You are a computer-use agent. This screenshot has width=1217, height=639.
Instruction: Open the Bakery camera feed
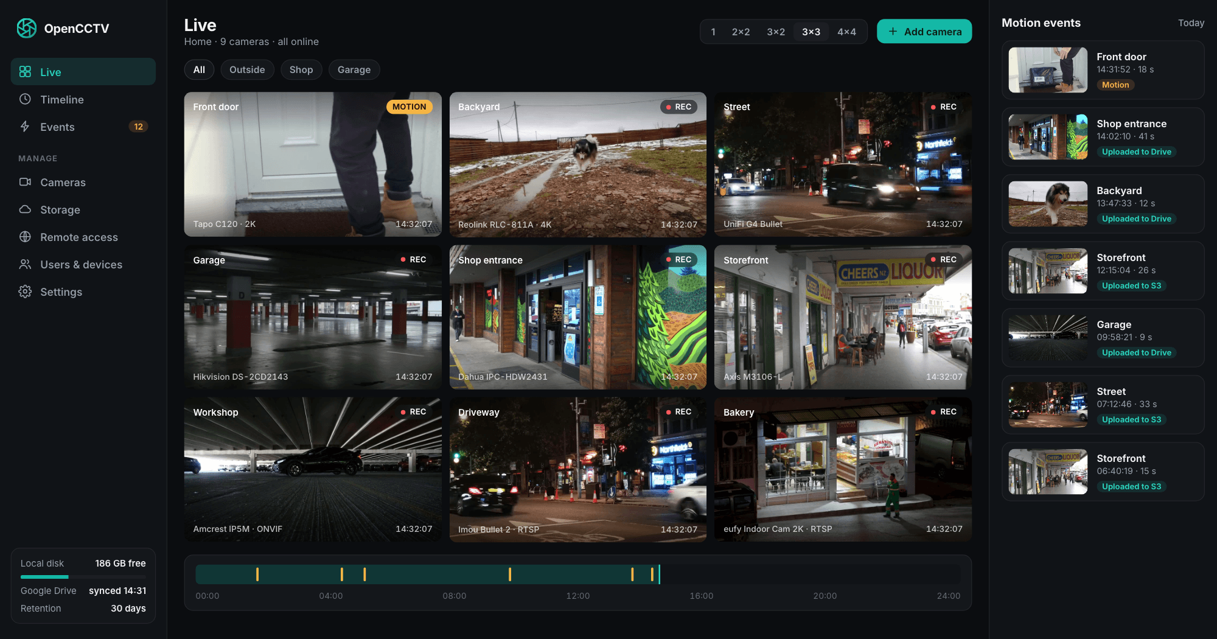tap(843, 470)
